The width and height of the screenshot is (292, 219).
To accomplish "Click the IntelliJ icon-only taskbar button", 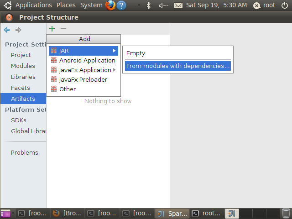I will pos(232,214).
